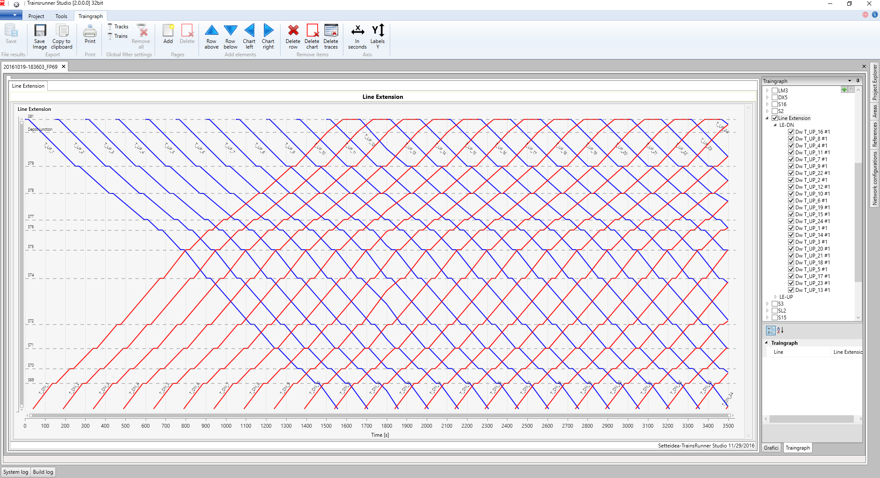Uncheck Dw T_UP_13 #1 checkbox
The width and height of the screenshot is (880, 478).
pos(791,290)
